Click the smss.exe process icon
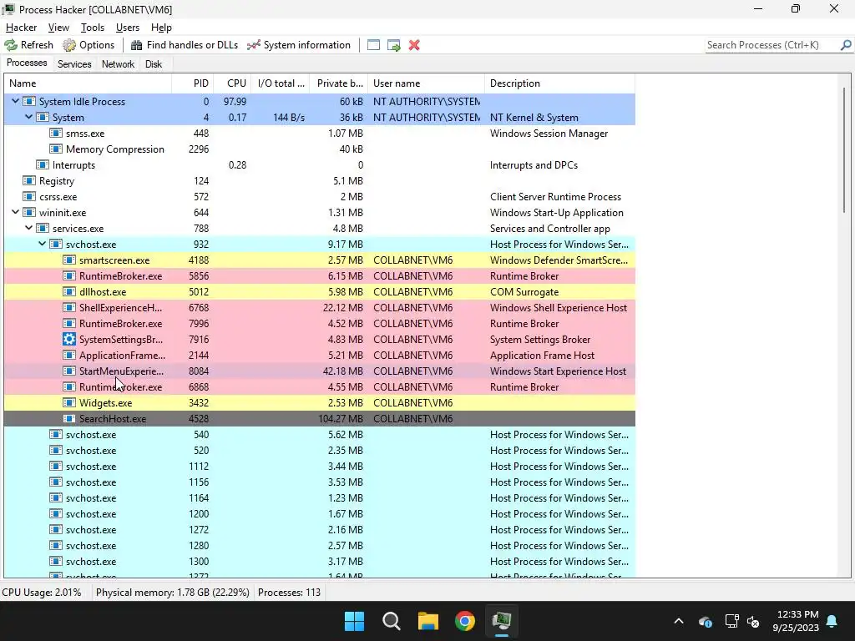 tap(56, 133)
